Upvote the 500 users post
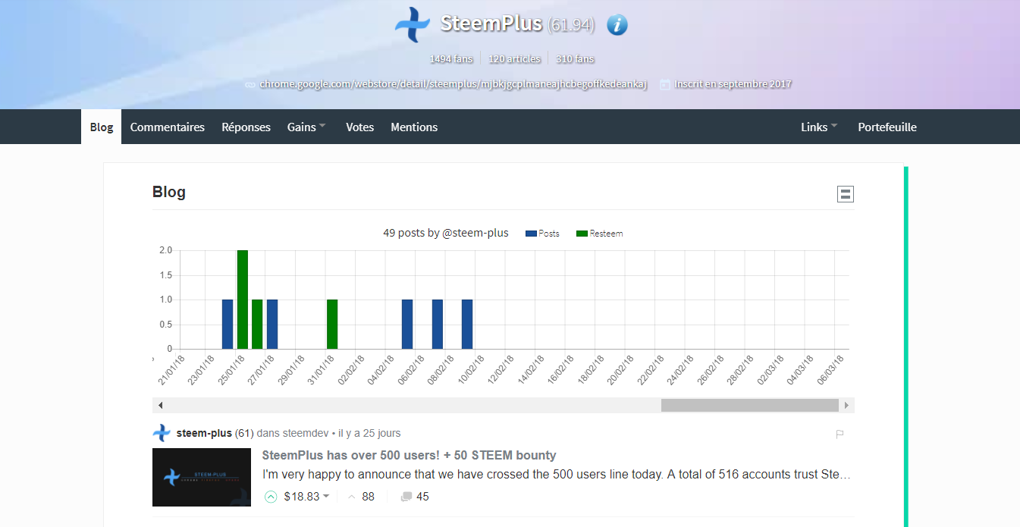 271,497
